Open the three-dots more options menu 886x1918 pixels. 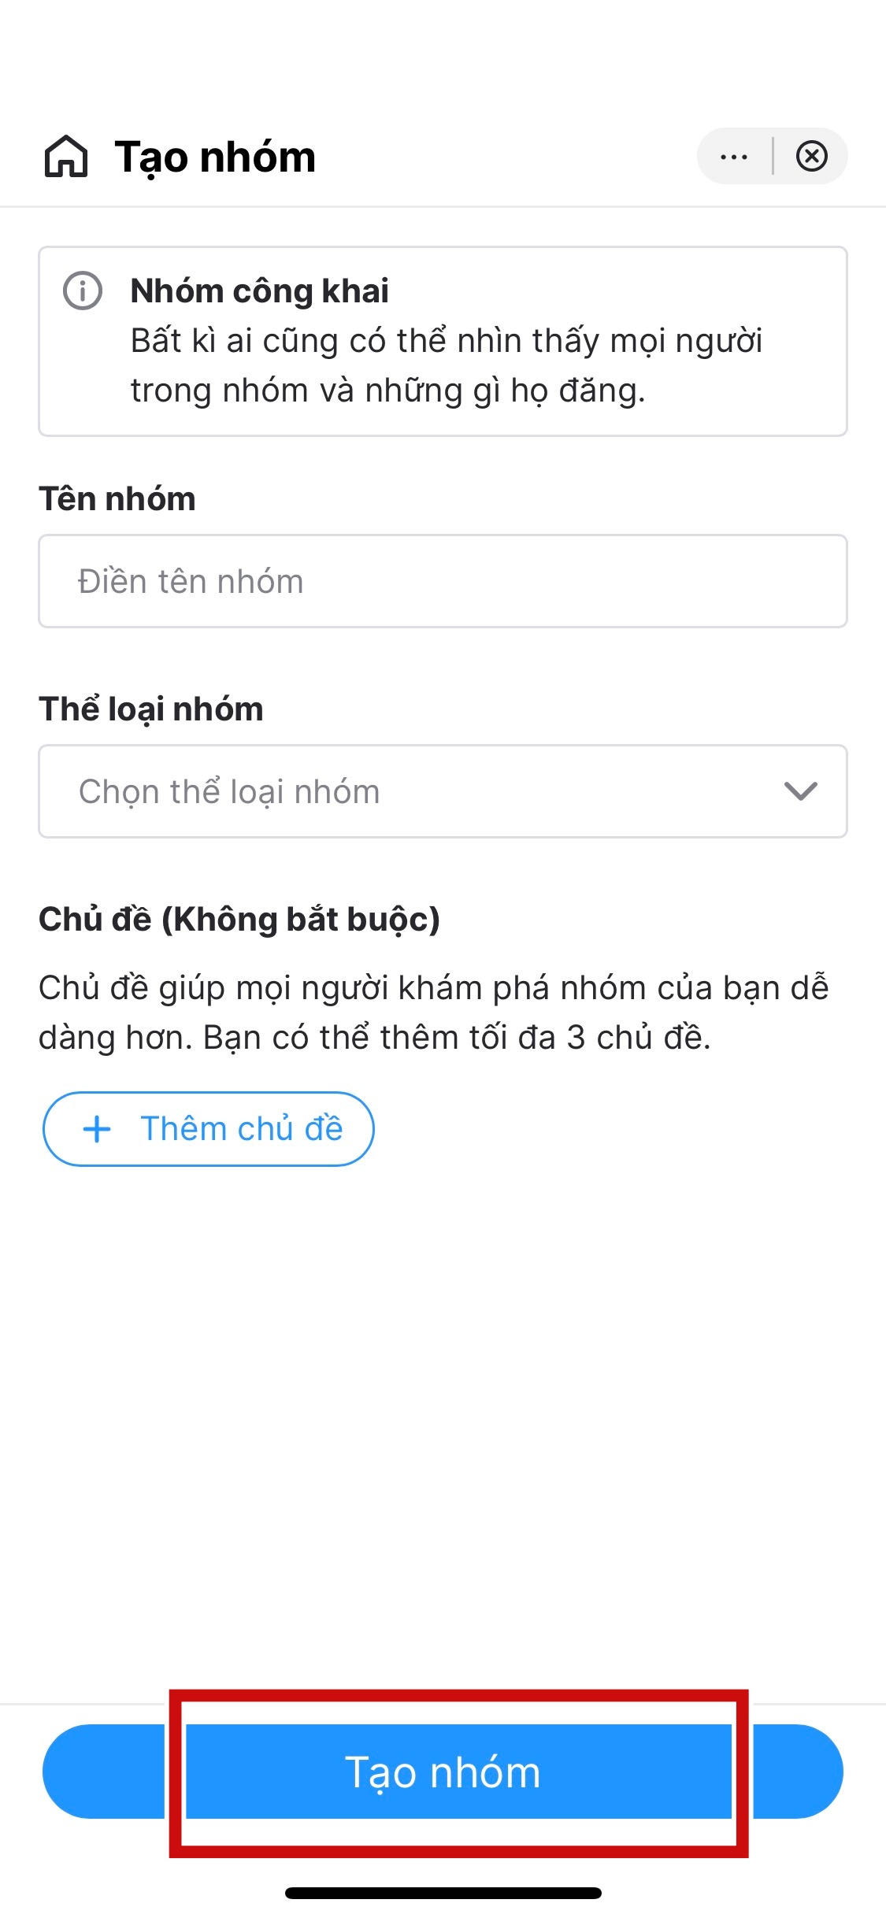[x=734, y=157]
